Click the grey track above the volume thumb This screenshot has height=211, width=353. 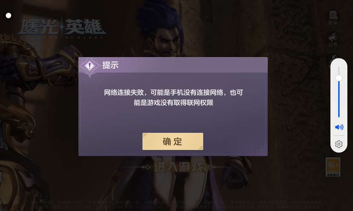(339, 71)
